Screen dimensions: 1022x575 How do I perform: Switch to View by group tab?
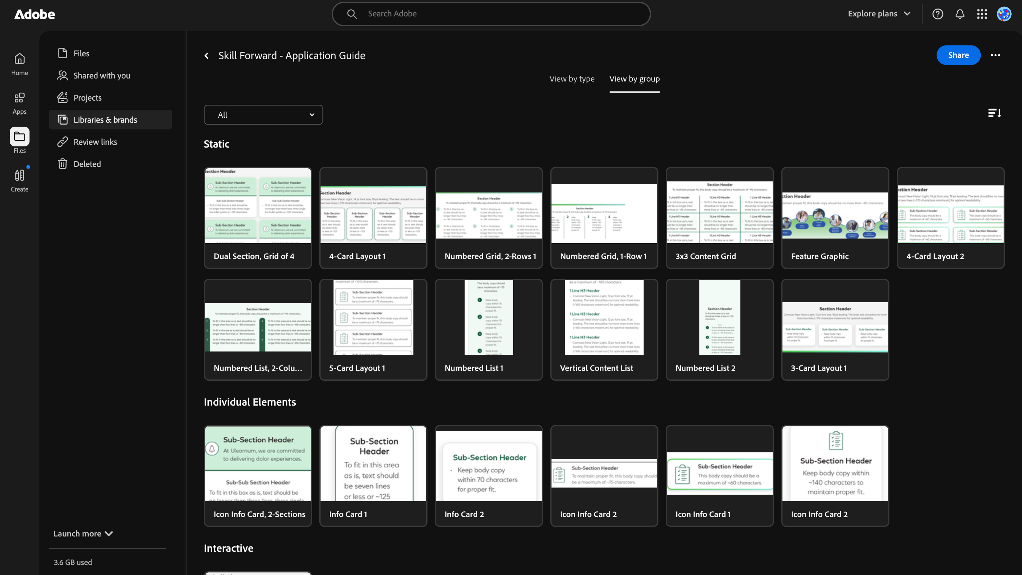click(x=634, y=79)
